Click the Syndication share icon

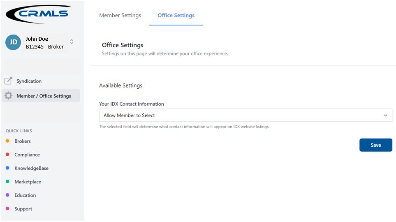click(x=8, y=81)
